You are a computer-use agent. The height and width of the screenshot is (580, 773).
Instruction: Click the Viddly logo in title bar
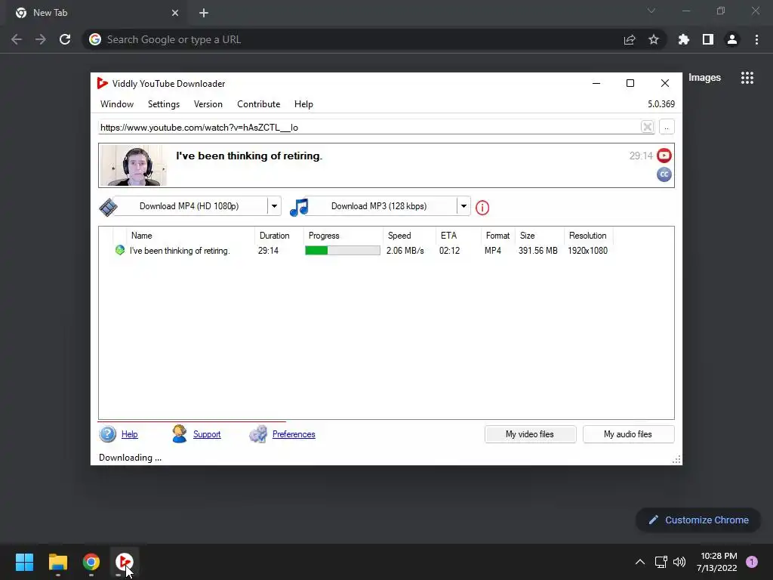[x=102, y=83]
